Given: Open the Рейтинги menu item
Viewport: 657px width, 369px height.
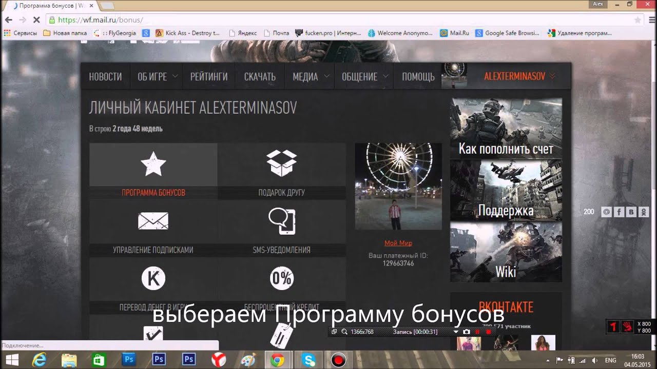Looking at the screenshot, I should [x=209, y=77].
